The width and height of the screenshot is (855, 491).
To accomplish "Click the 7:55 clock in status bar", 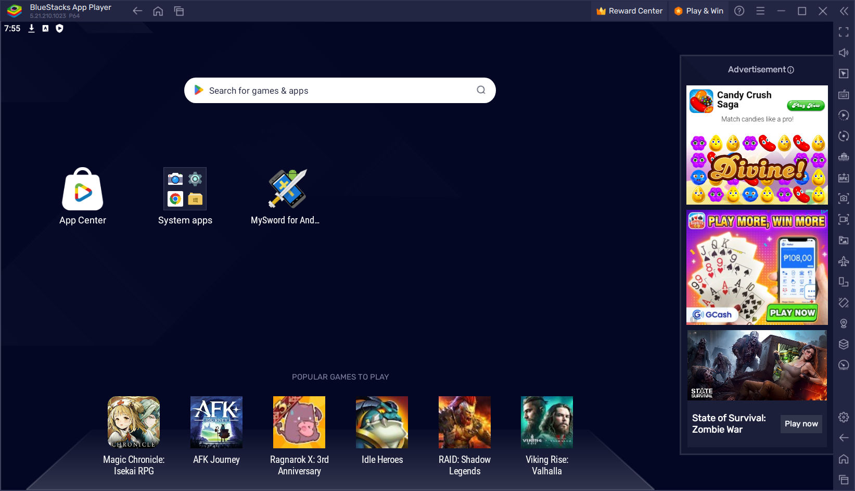I will pyautogui.click(x=12, y=29).
